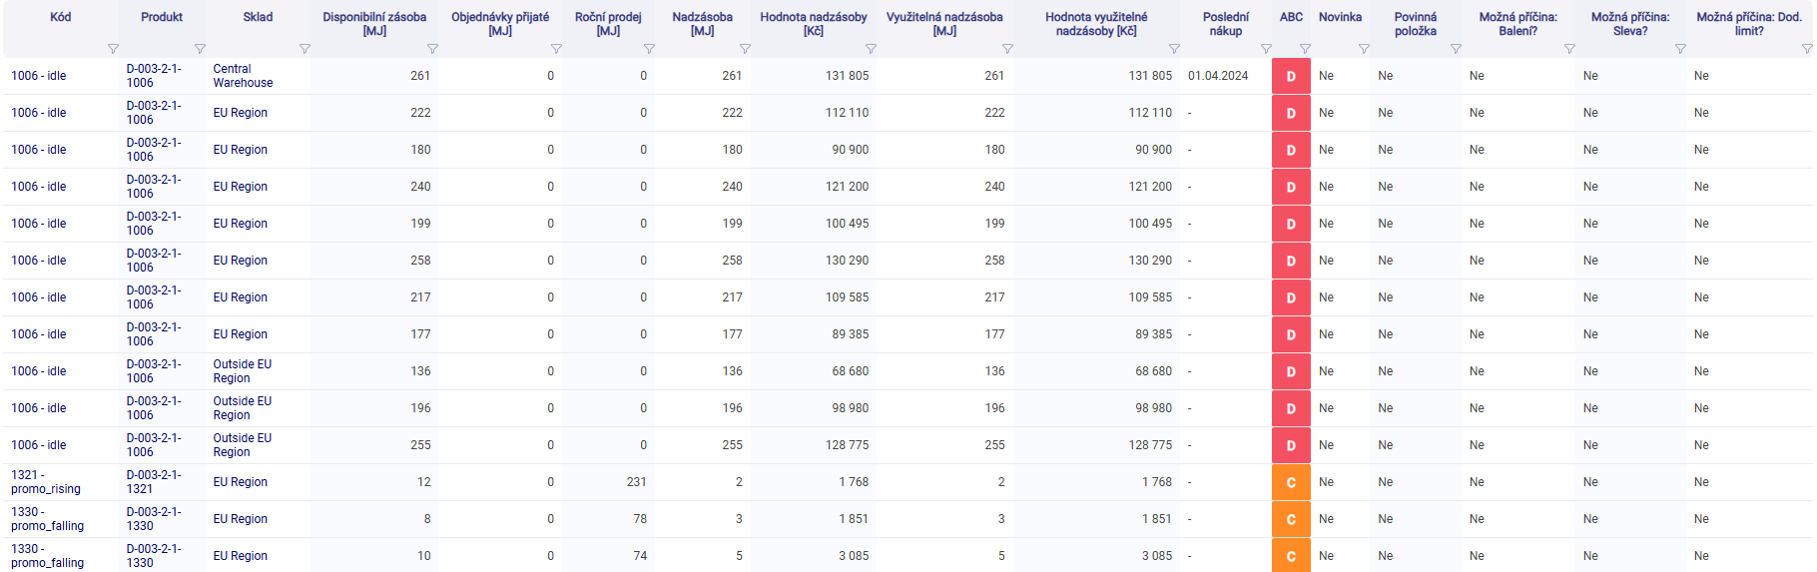The image size is (1817, 572).
Task: Click the orange C badge in promo_rising row
Action: (x=1291, y=483)
